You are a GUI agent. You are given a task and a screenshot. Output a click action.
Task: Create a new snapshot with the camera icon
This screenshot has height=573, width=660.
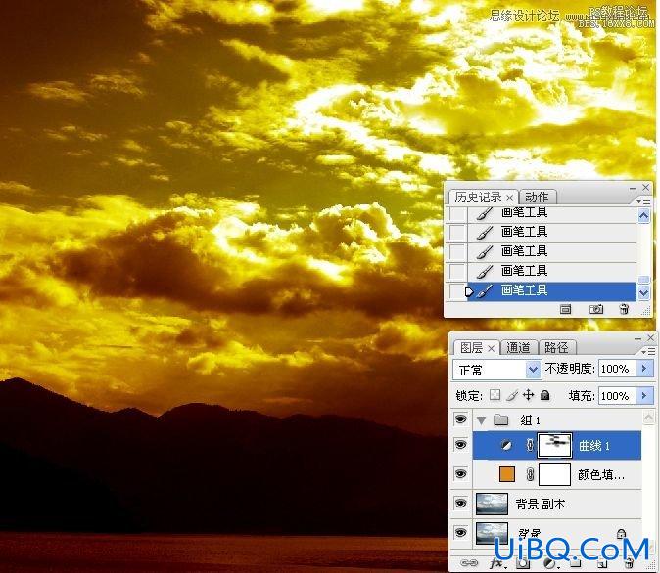[595, 309]
